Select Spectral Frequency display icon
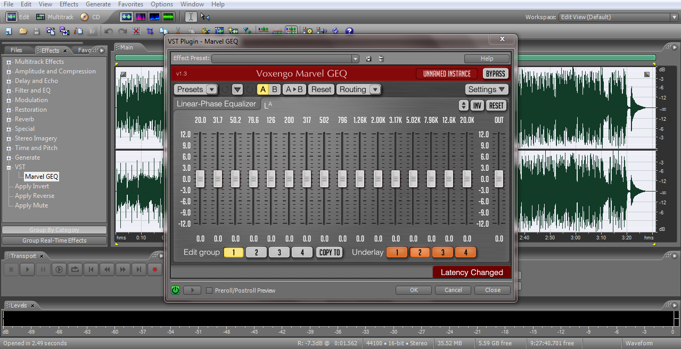The width and height of the screenshot is (681, 349). point(141,17)
